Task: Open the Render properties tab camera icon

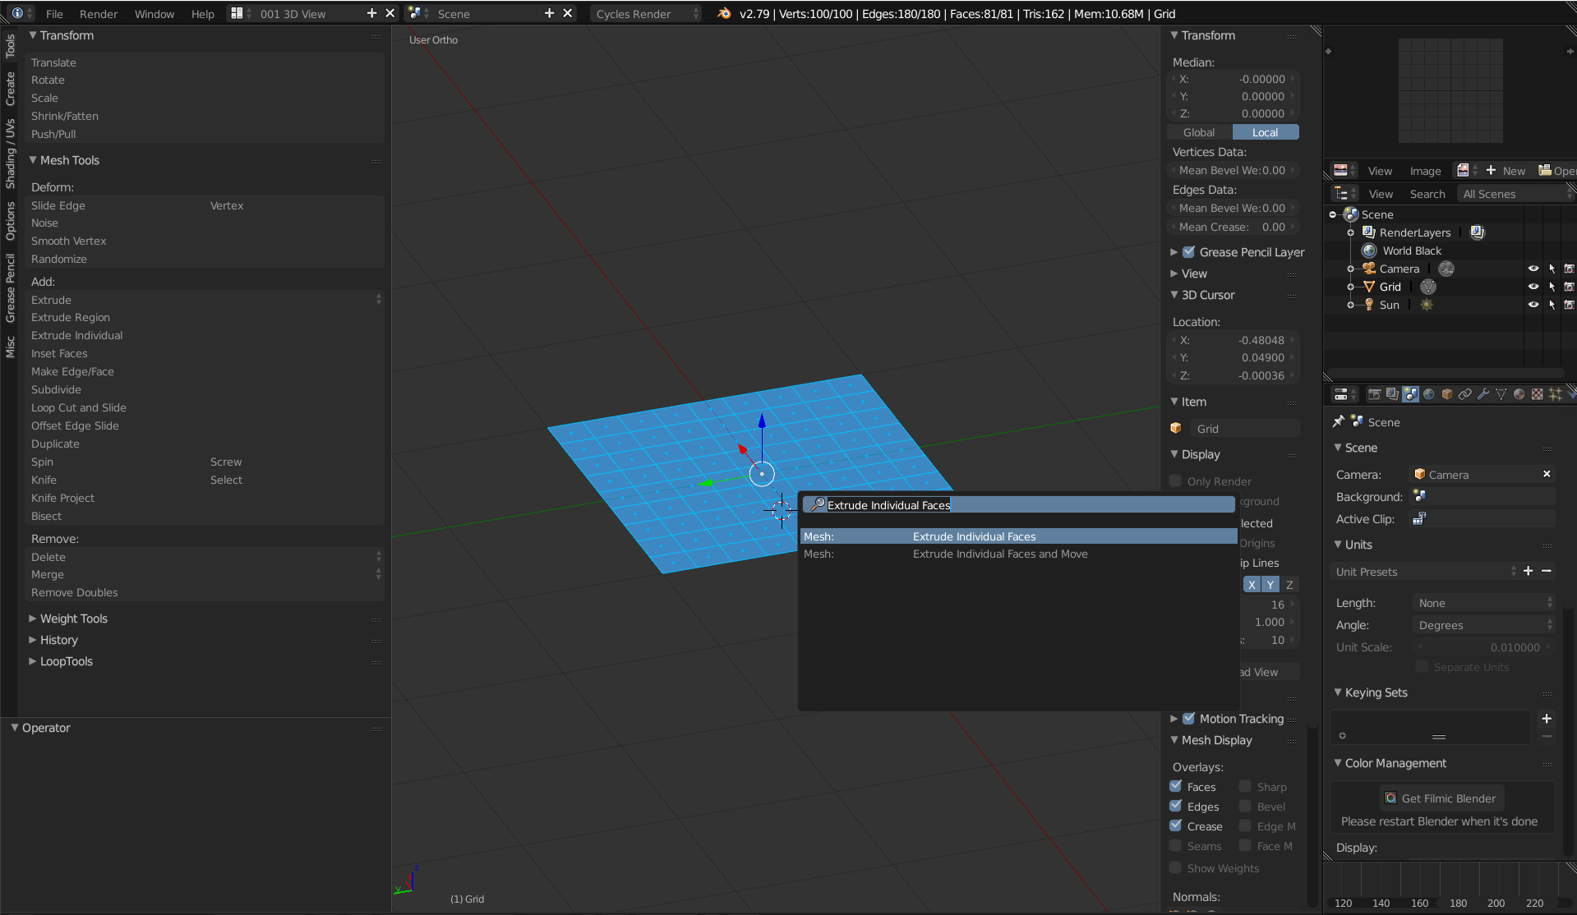Action: point(1374,394)
